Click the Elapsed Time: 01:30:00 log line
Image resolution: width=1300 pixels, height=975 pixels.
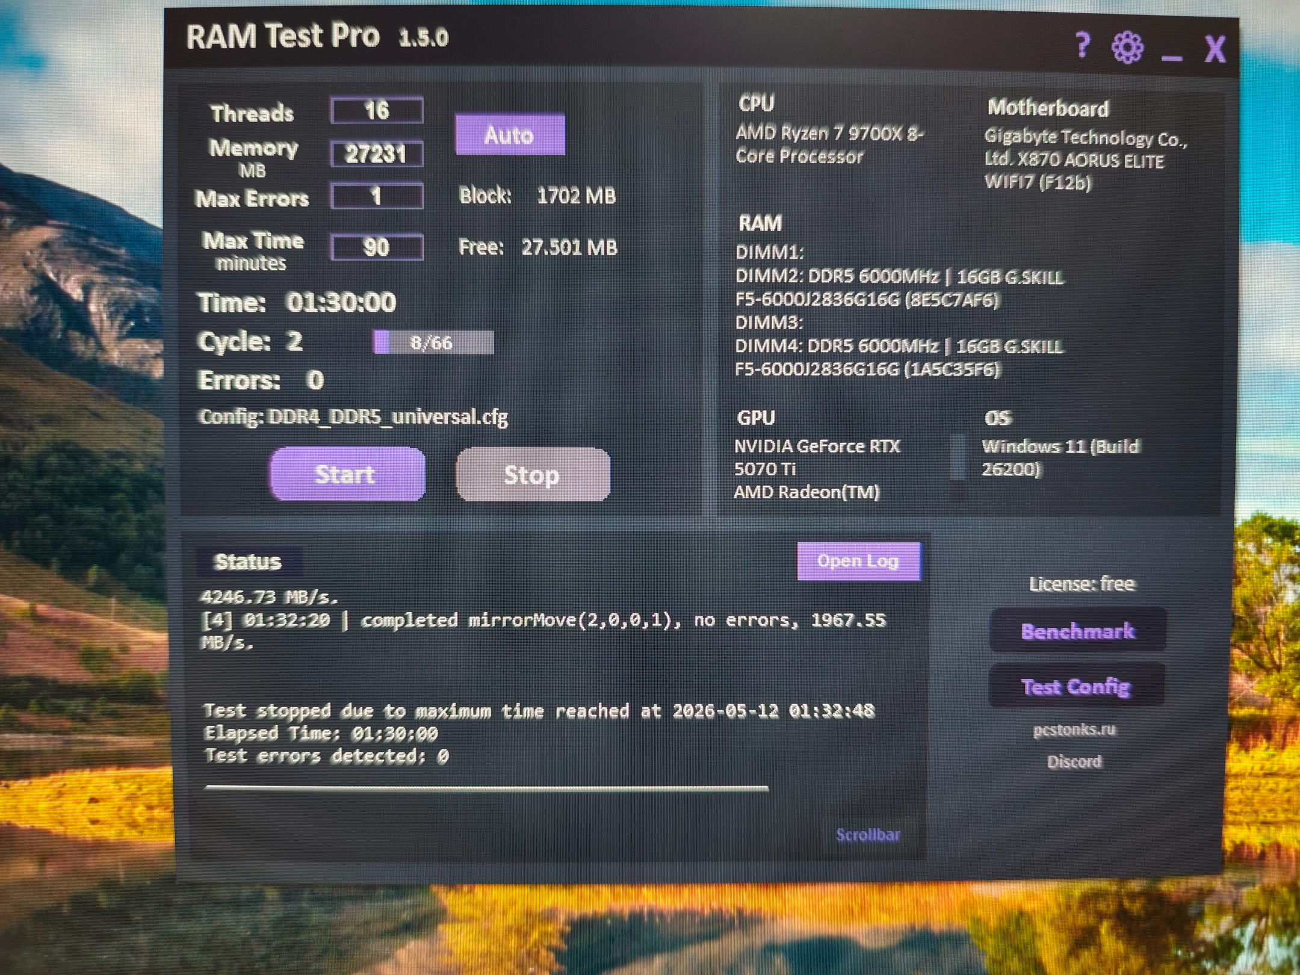click(321, 733)
